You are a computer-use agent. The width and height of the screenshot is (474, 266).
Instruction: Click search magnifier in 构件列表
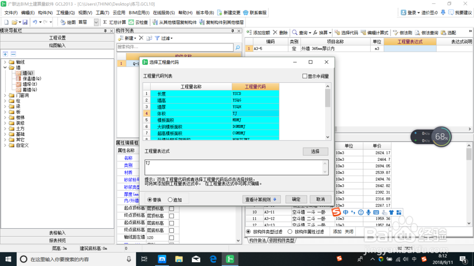237,47
